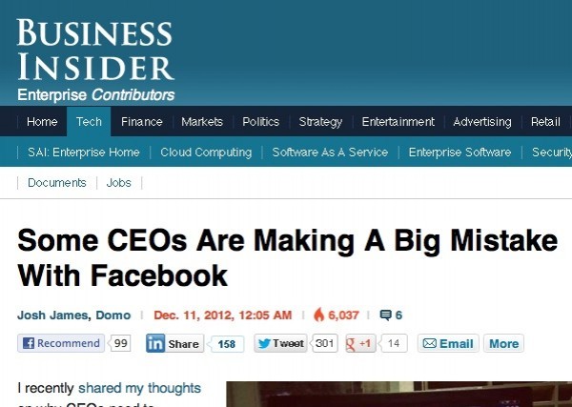This screenshot has width=572, height=407.
Task: Click the comments bubble icon
Action: [385, 315]
